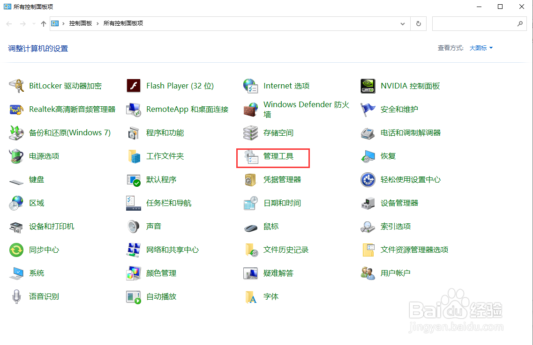Open 存储空间 drive stack icon
The width and height of the screenshot is (533, 345).
(x=250, y=133)
